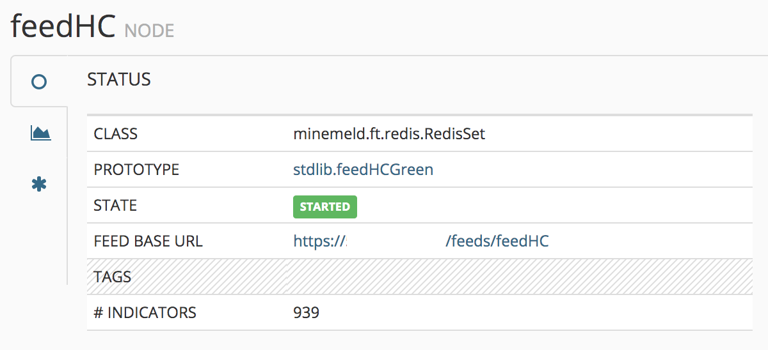Viewport: 768px width, 350px height.
Task: Open the Status tab circle icon
Action: (39, 82)
